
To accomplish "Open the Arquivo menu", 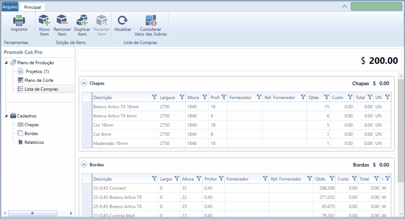I will [10, 7].
